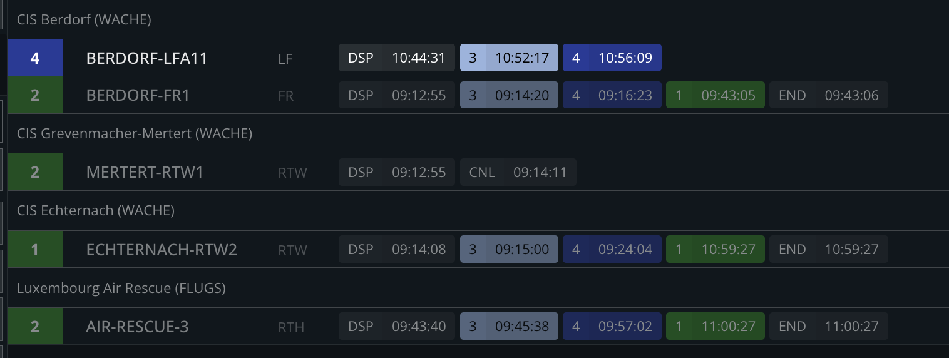Image resolution: width=949 pixels, height=358 pixels.
Task: Click status 4 chip at 10:56:09
Action: coord(612,58)
